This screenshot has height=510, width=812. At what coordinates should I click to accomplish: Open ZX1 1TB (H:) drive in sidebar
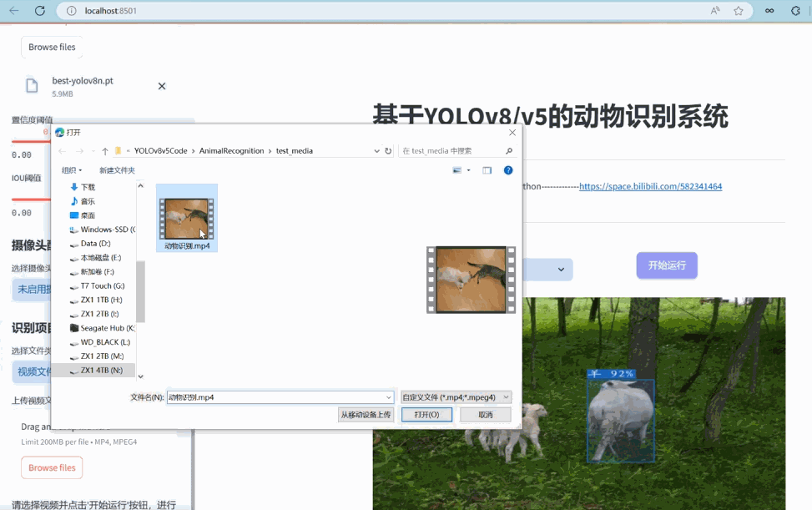pos(95,300)
